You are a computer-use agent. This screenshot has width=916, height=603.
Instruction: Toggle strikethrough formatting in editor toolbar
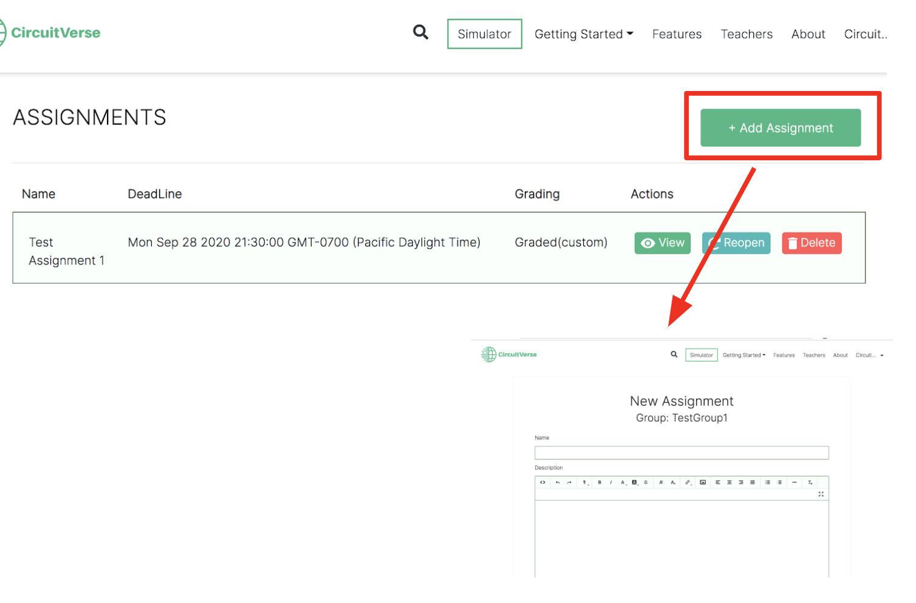646,482
